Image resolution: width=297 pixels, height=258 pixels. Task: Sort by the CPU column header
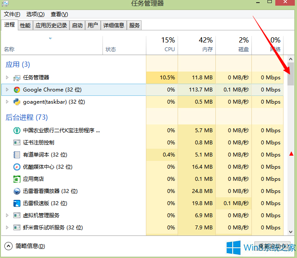pyautogui.click(x=162, y=46)
